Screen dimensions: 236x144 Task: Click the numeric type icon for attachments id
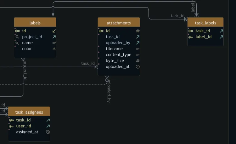point(138,31)
